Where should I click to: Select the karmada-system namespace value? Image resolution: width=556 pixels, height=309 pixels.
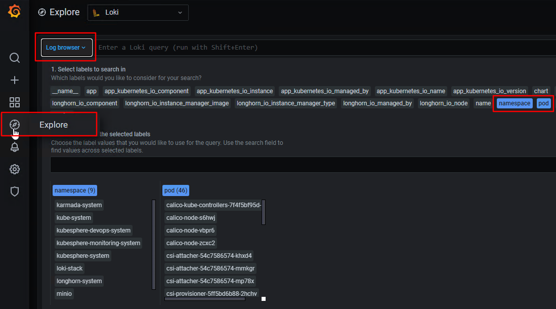pyautogui.click(x=79, y=205)
